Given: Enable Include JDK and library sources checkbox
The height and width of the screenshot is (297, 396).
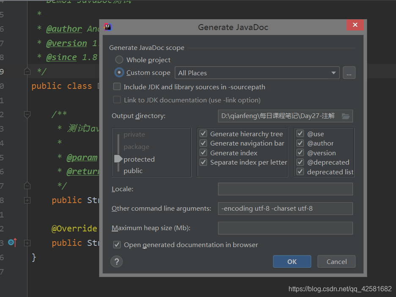Looking at the screenshot, I should 117,87.
